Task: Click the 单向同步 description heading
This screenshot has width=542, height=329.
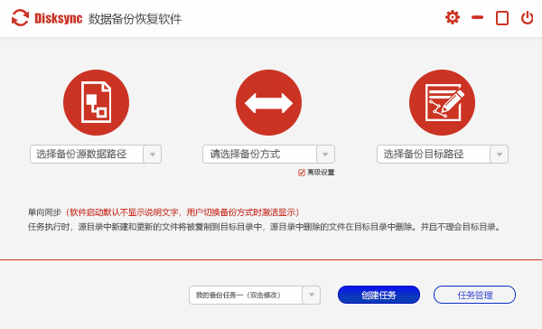Action: [x=44, y=212]
